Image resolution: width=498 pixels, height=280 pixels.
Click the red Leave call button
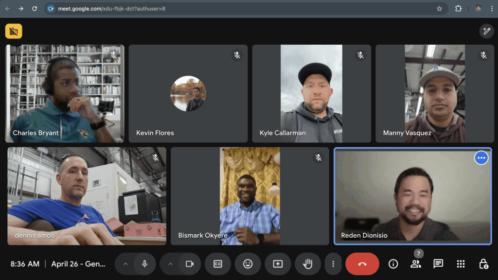pos(362,264)
